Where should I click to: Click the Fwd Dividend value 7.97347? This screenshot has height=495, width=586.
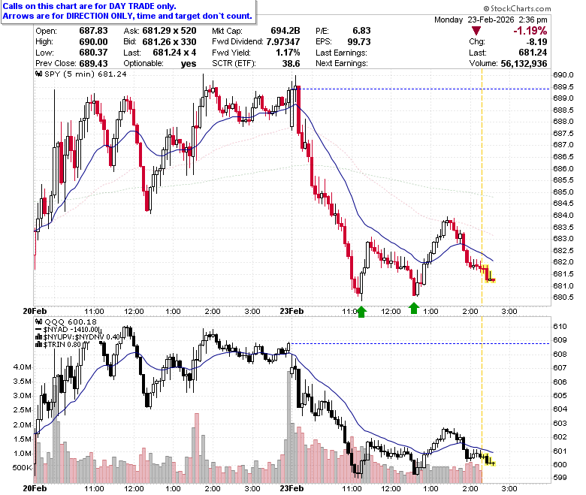pos(283,41)
